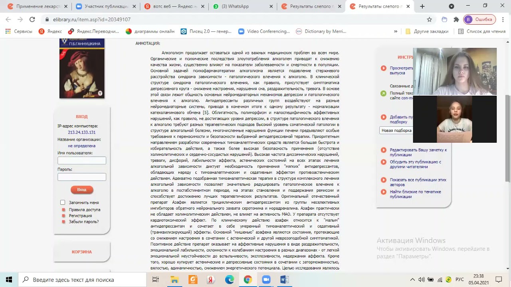The width and height of the screenshot is (511, 287).
Task: Expand the hidden bookmarks chevron
Action: tap(396, 31)
